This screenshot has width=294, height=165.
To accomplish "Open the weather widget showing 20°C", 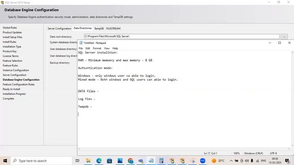I will point(218,161).
